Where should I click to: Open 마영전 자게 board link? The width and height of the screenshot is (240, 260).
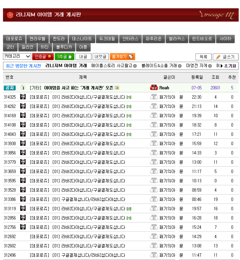[x=197, y=66]
